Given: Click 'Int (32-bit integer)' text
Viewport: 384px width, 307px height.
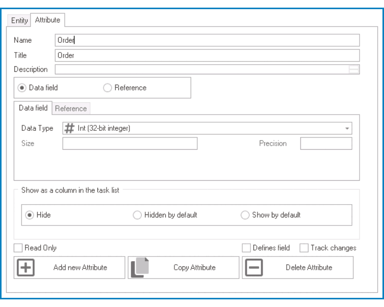Looking at the screenshot, I should (104, 128).
